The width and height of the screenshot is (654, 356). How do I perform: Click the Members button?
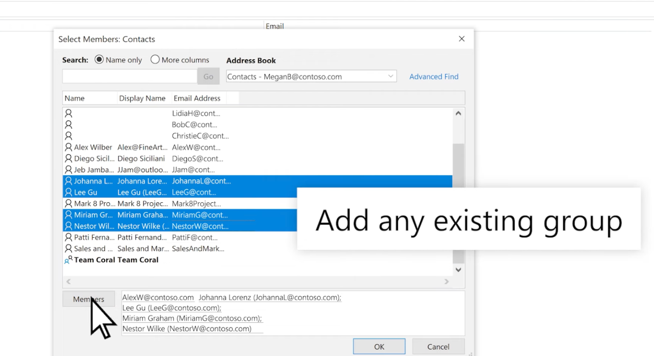[89, 299]
